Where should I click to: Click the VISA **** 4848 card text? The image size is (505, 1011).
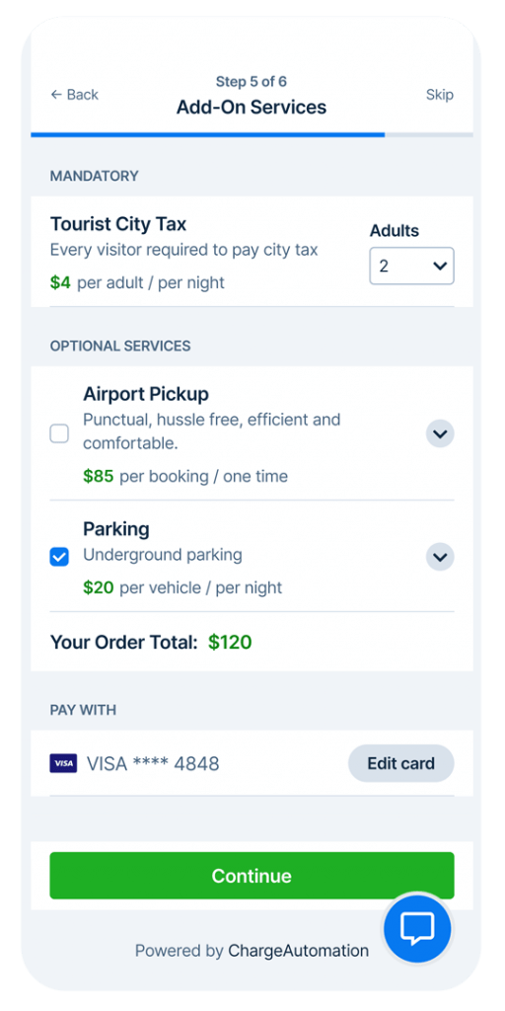tap(153, 764)
